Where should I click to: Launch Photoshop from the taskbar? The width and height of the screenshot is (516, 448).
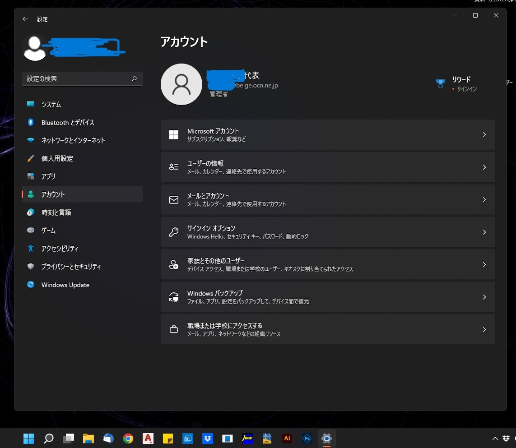click(307, 438)
